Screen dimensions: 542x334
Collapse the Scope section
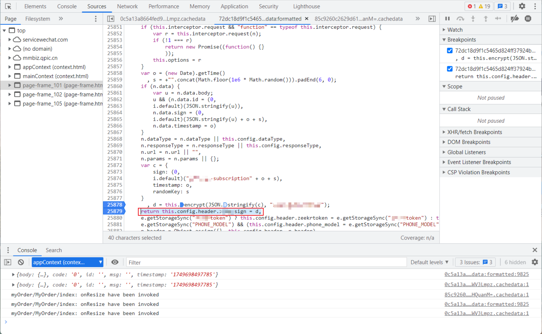point(491,87)
